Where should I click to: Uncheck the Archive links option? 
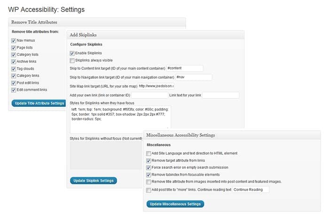[13, 61]
